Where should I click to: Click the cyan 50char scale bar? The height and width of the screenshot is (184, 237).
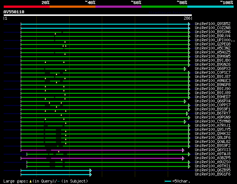pyautogui.click(x=168, y=181)
